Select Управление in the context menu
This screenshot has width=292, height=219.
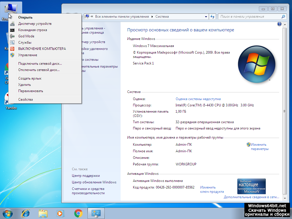[28, 55]
